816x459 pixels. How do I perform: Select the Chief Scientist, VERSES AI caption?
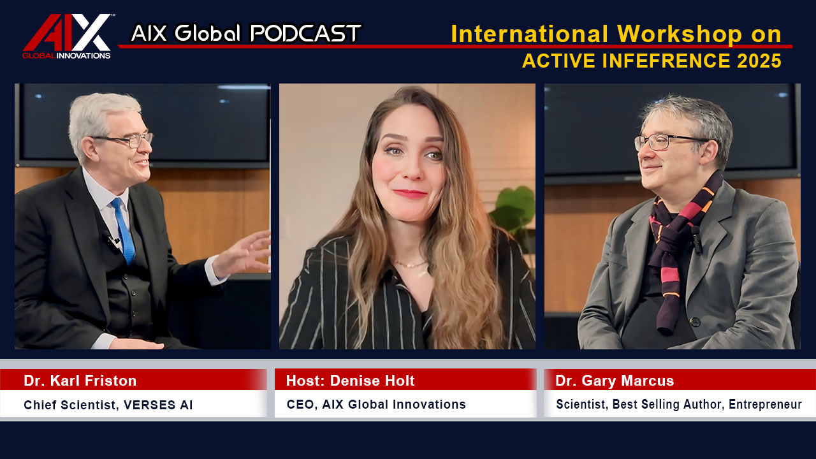(108, 405)
